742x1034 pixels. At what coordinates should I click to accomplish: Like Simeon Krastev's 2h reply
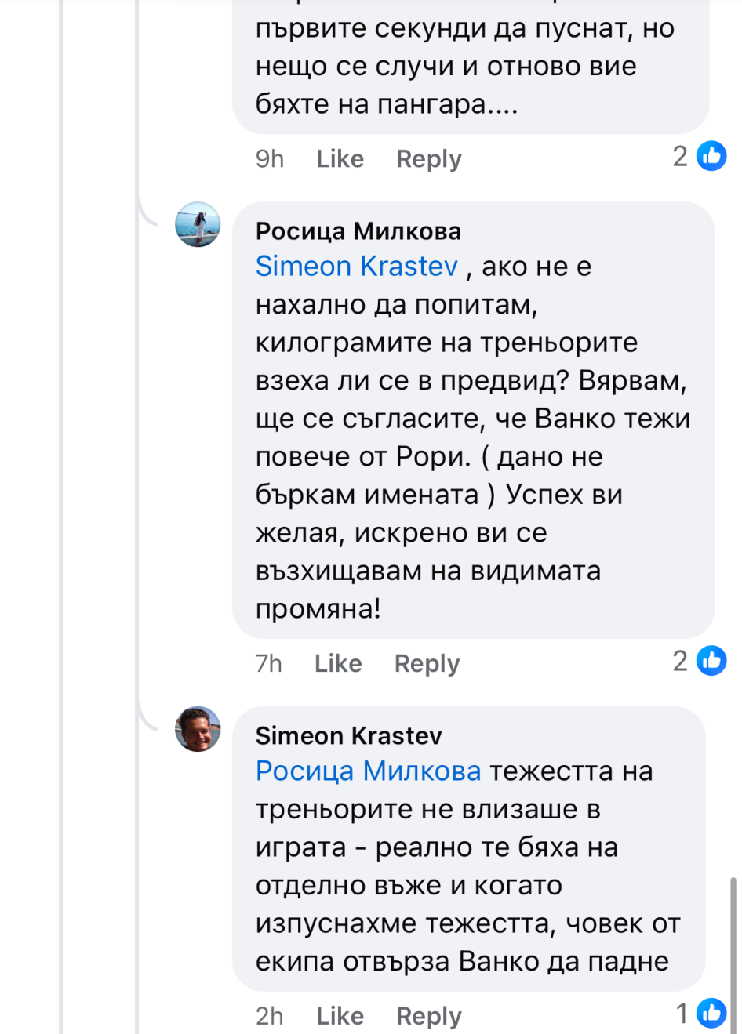(340, 1016)
